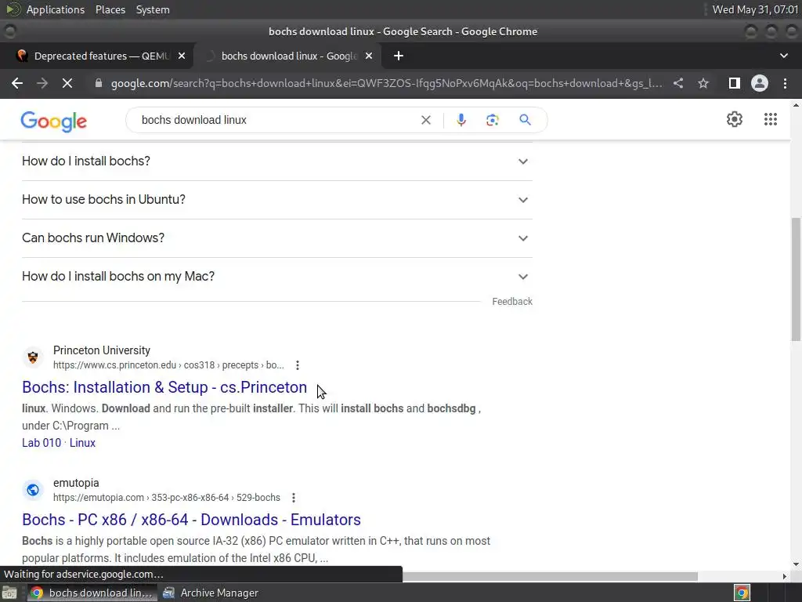Focus the Chrome address bar

point(386,83)
